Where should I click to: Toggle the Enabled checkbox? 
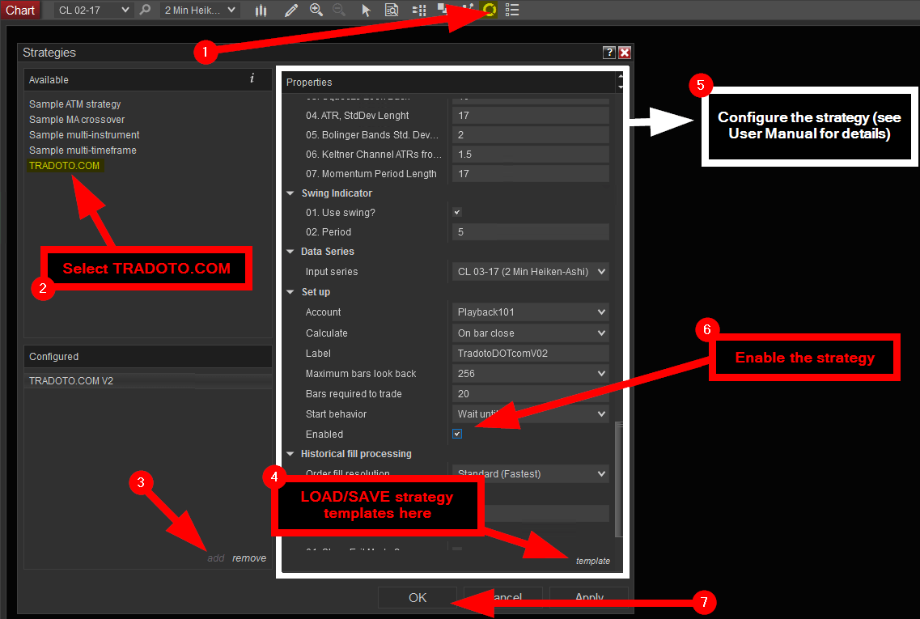[x=457, y=435]
